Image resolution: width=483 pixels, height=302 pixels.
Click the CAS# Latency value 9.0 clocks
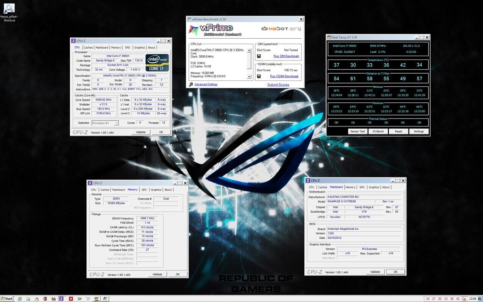tap(147, 227)
